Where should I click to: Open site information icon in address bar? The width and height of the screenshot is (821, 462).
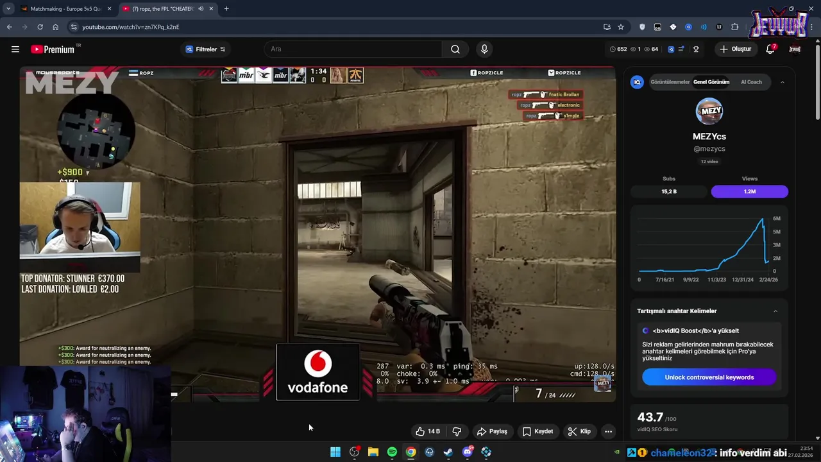coord(74,27)
